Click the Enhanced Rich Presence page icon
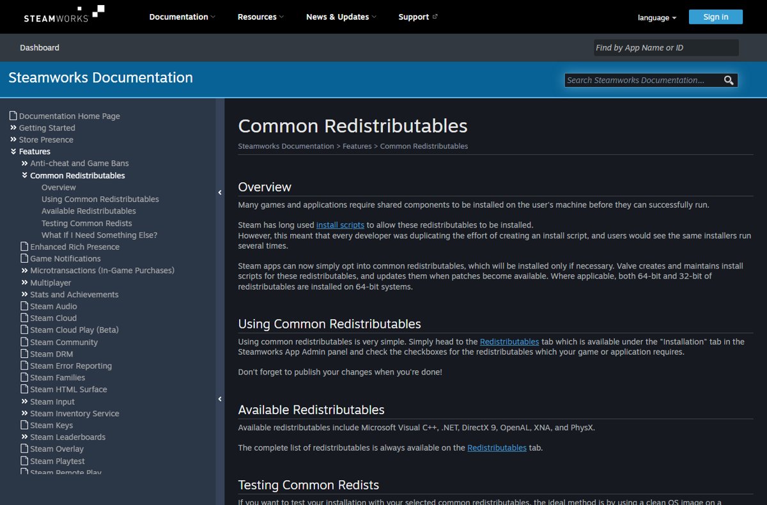 click(x=25, y=247)
